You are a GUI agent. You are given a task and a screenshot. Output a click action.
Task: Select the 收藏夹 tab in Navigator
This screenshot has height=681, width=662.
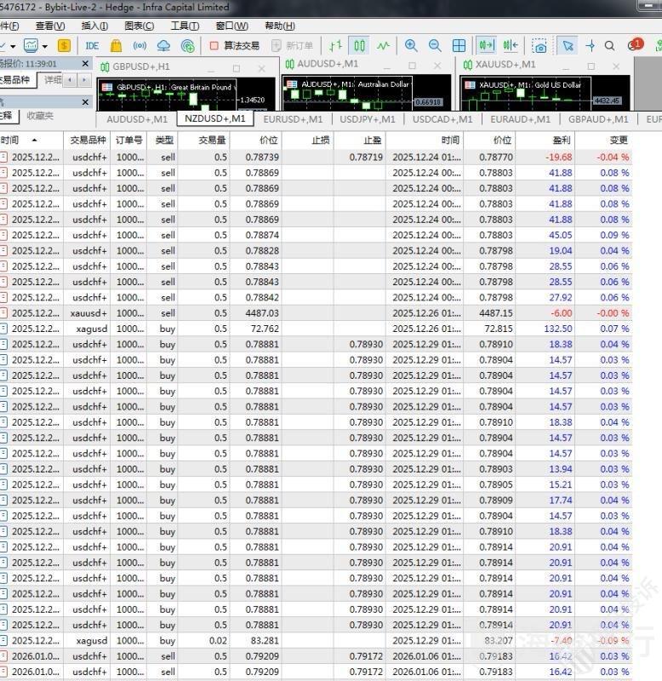click(40, 116)
